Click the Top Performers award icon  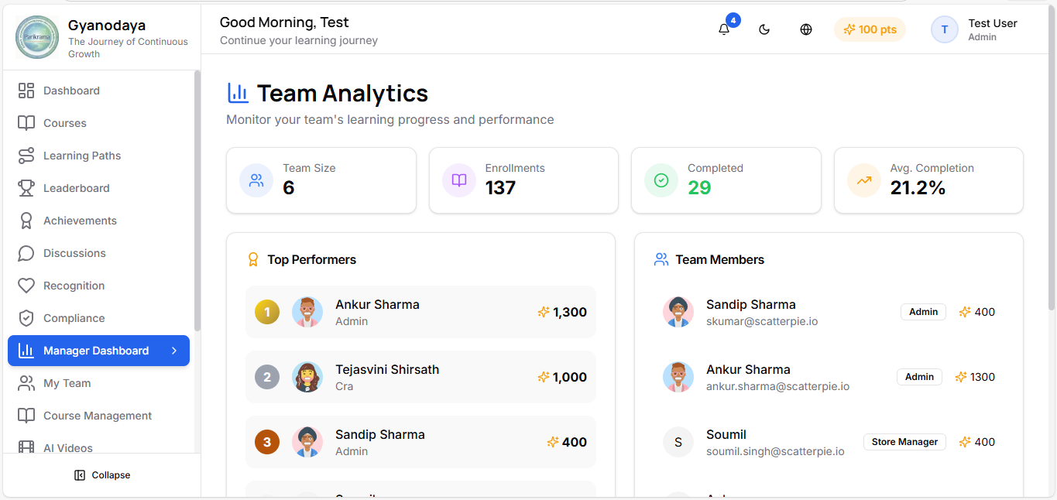coord(252,259)
